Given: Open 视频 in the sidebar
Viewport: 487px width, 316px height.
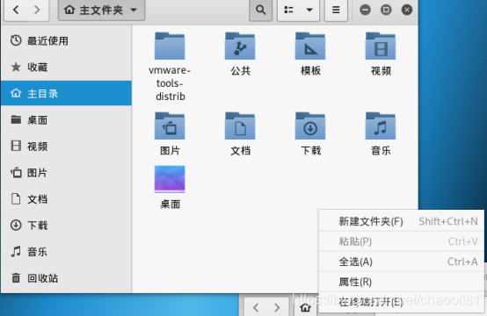Looking at the screenshot, I should [66, 146].
